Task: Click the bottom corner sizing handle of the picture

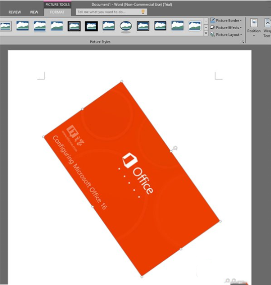Action: (142, 277)
